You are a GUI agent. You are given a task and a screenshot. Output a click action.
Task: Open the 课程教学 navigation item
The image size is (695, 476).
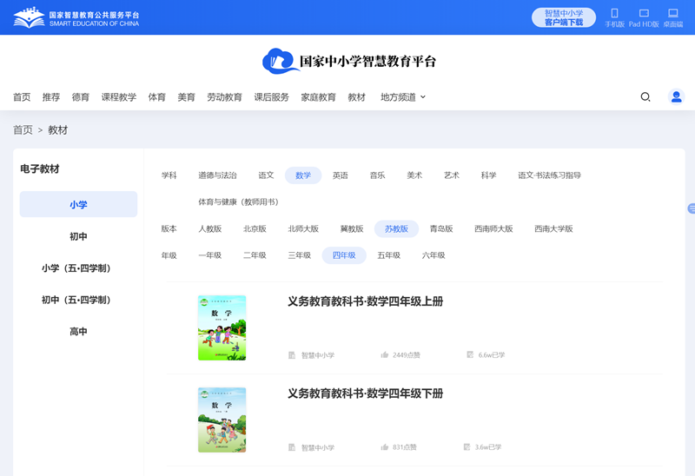click(x=119, y=97)
